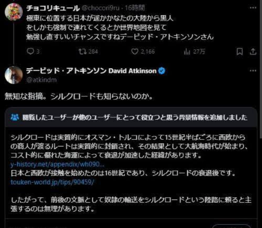Open David Atkinson's profile picture
Image resolution: width=262 pixels, height=228 pixels.
[x=14, y=75]
